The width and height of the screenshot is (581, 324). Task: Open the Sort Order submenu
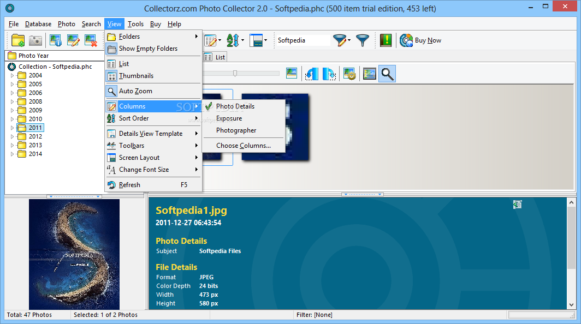pyautogui.click(x=153, y=118)
